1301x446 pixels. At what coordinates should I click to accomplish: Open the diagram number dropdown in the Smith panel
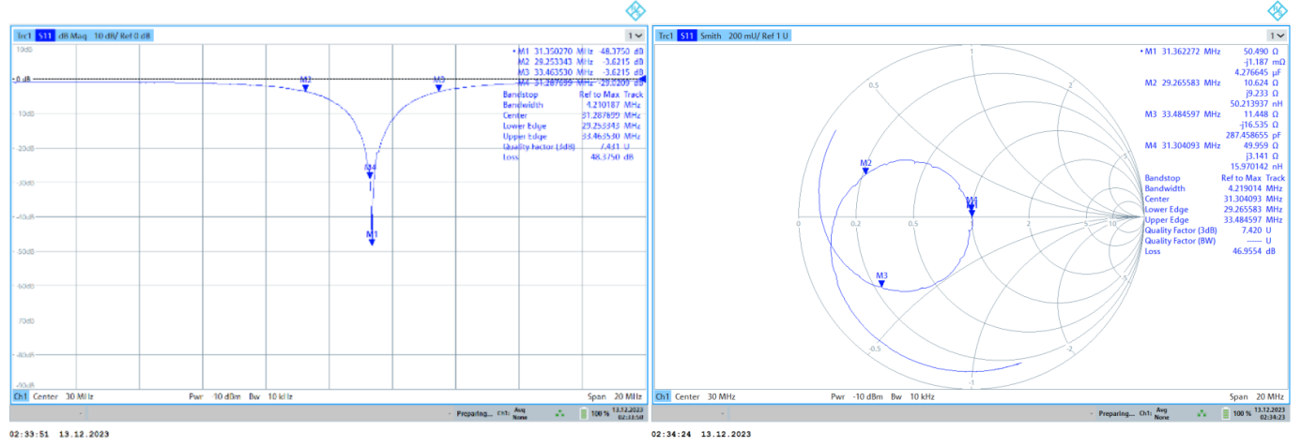pos(1277,36)
